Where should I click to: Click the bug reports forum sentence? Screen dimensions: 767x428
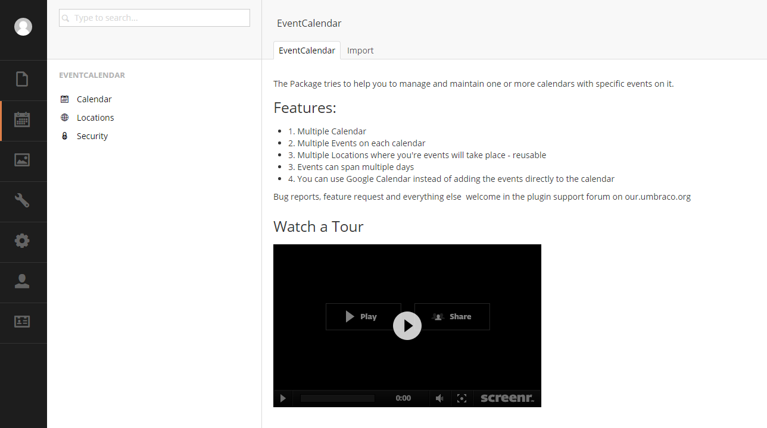pos(482,197)
